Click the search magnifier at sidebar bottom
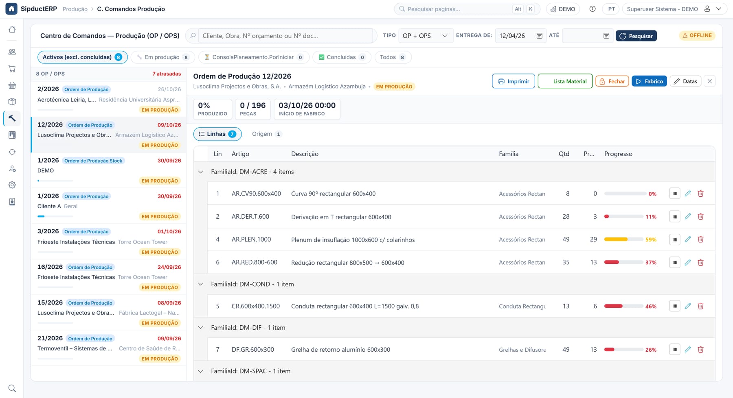 coord(12,388)
